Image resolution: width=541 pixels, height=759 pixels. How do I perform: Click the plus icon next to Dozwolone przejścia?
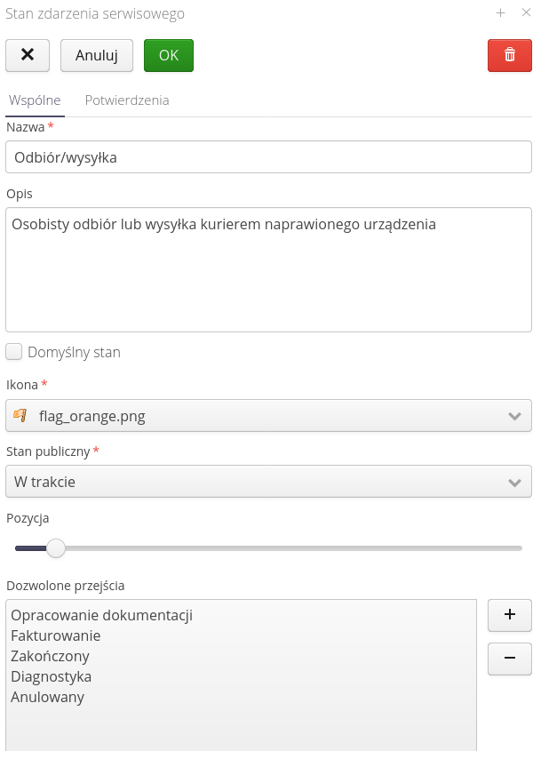click(509, 614)
